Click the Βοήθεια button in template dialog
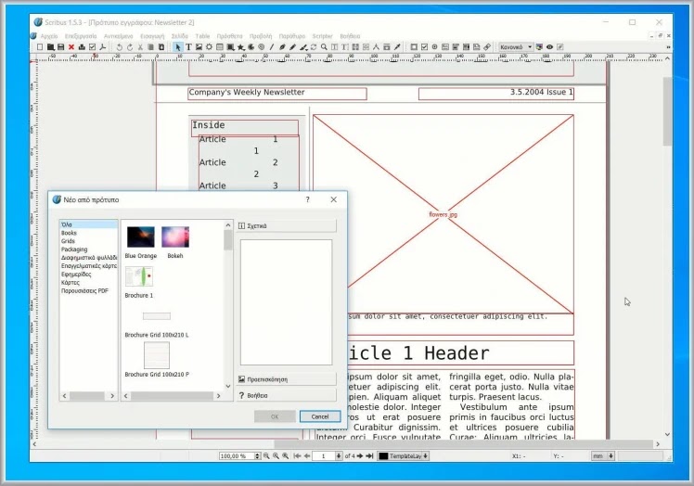This screenshot has width=694, height=486. tap(287, 395)
